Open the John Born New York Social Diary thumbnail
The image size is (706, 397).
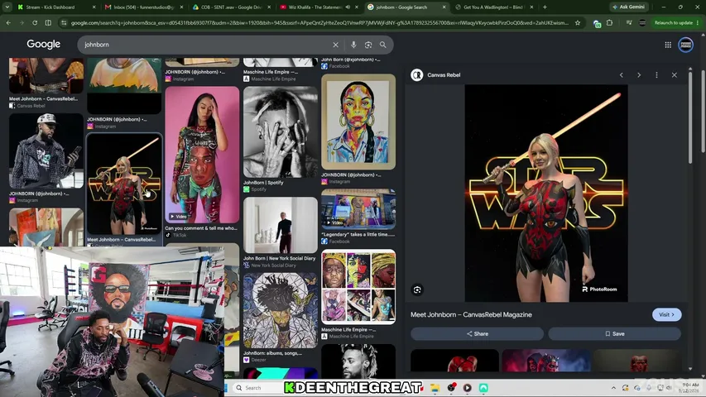[x=281, y=225]
